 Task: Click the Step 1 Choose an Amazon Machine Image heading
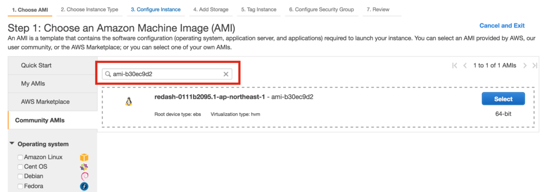click(x=122, y=28)
